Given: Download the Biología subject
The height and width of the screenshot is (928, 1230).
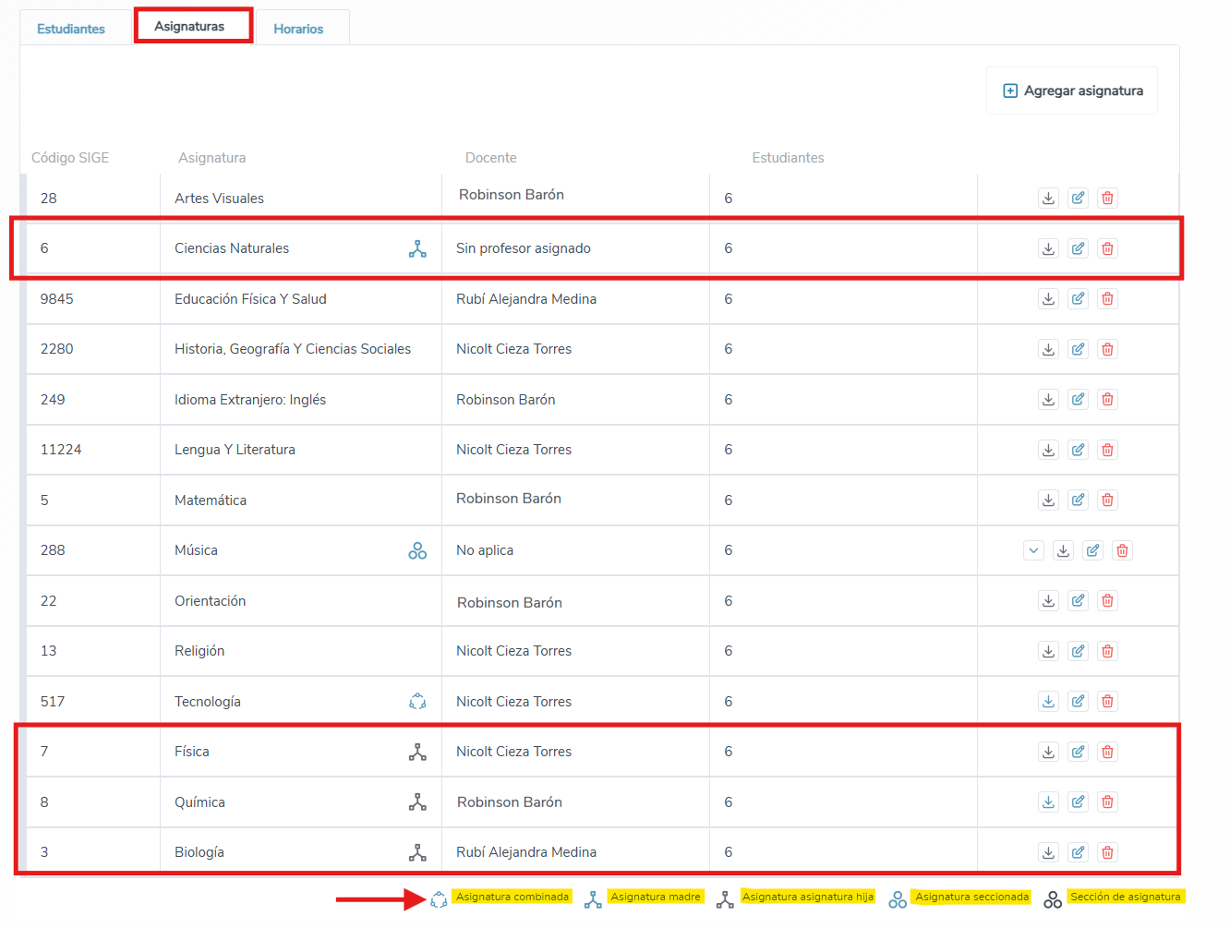Looking at the screenshot, I should [1048, 852].
